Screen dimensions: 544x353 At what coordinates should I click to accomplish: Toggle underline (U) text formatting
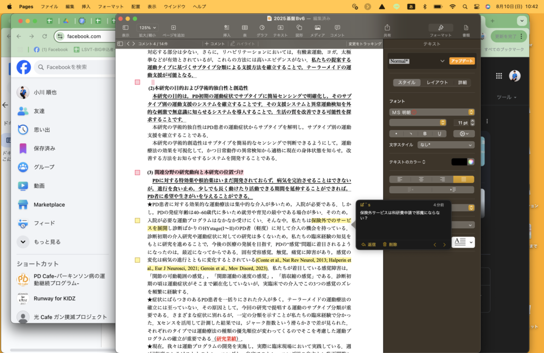coord(439,133)
